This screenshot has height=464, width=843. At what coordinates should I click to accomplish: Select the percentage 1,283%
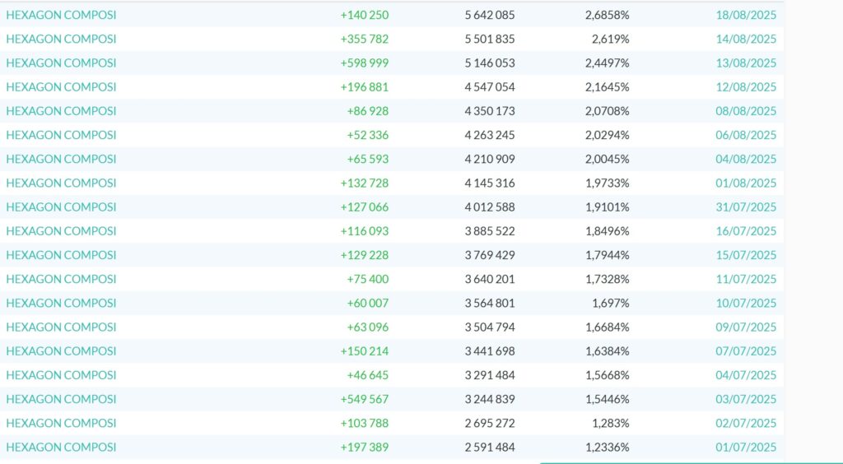click(x=611, y=423)
